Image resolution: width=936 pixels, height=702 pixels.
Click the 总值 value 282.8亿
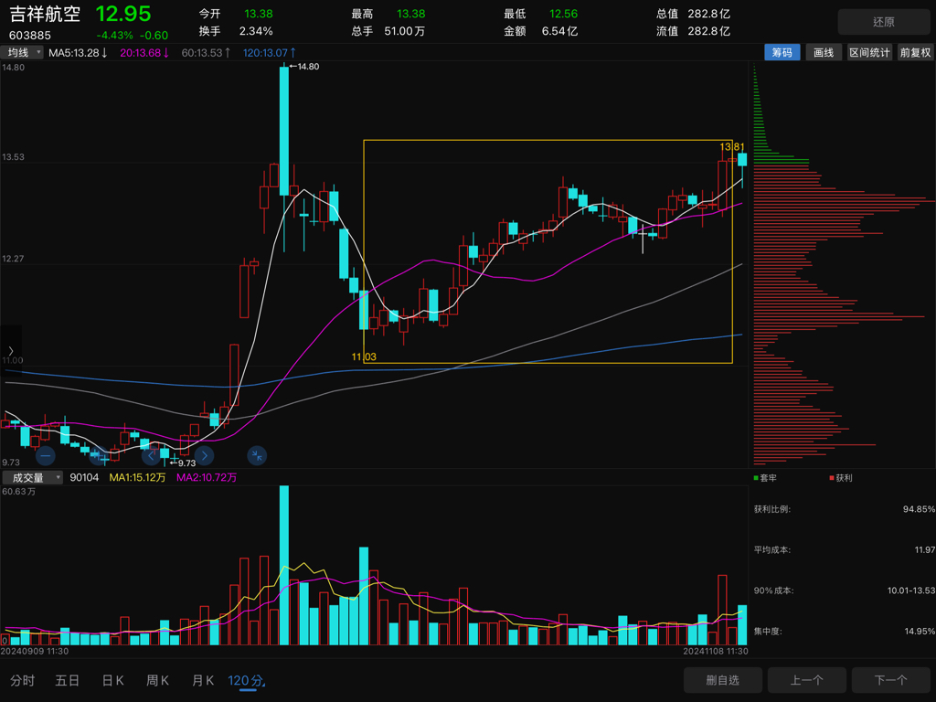pyautogui.click(x=708, y=14)
